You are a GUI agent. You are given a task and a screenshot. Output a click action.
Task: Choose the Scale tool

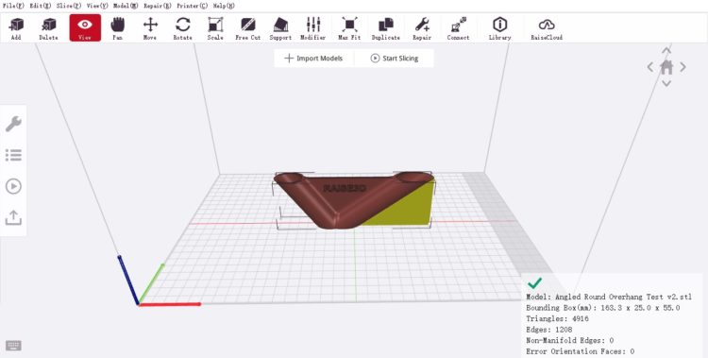215,28
